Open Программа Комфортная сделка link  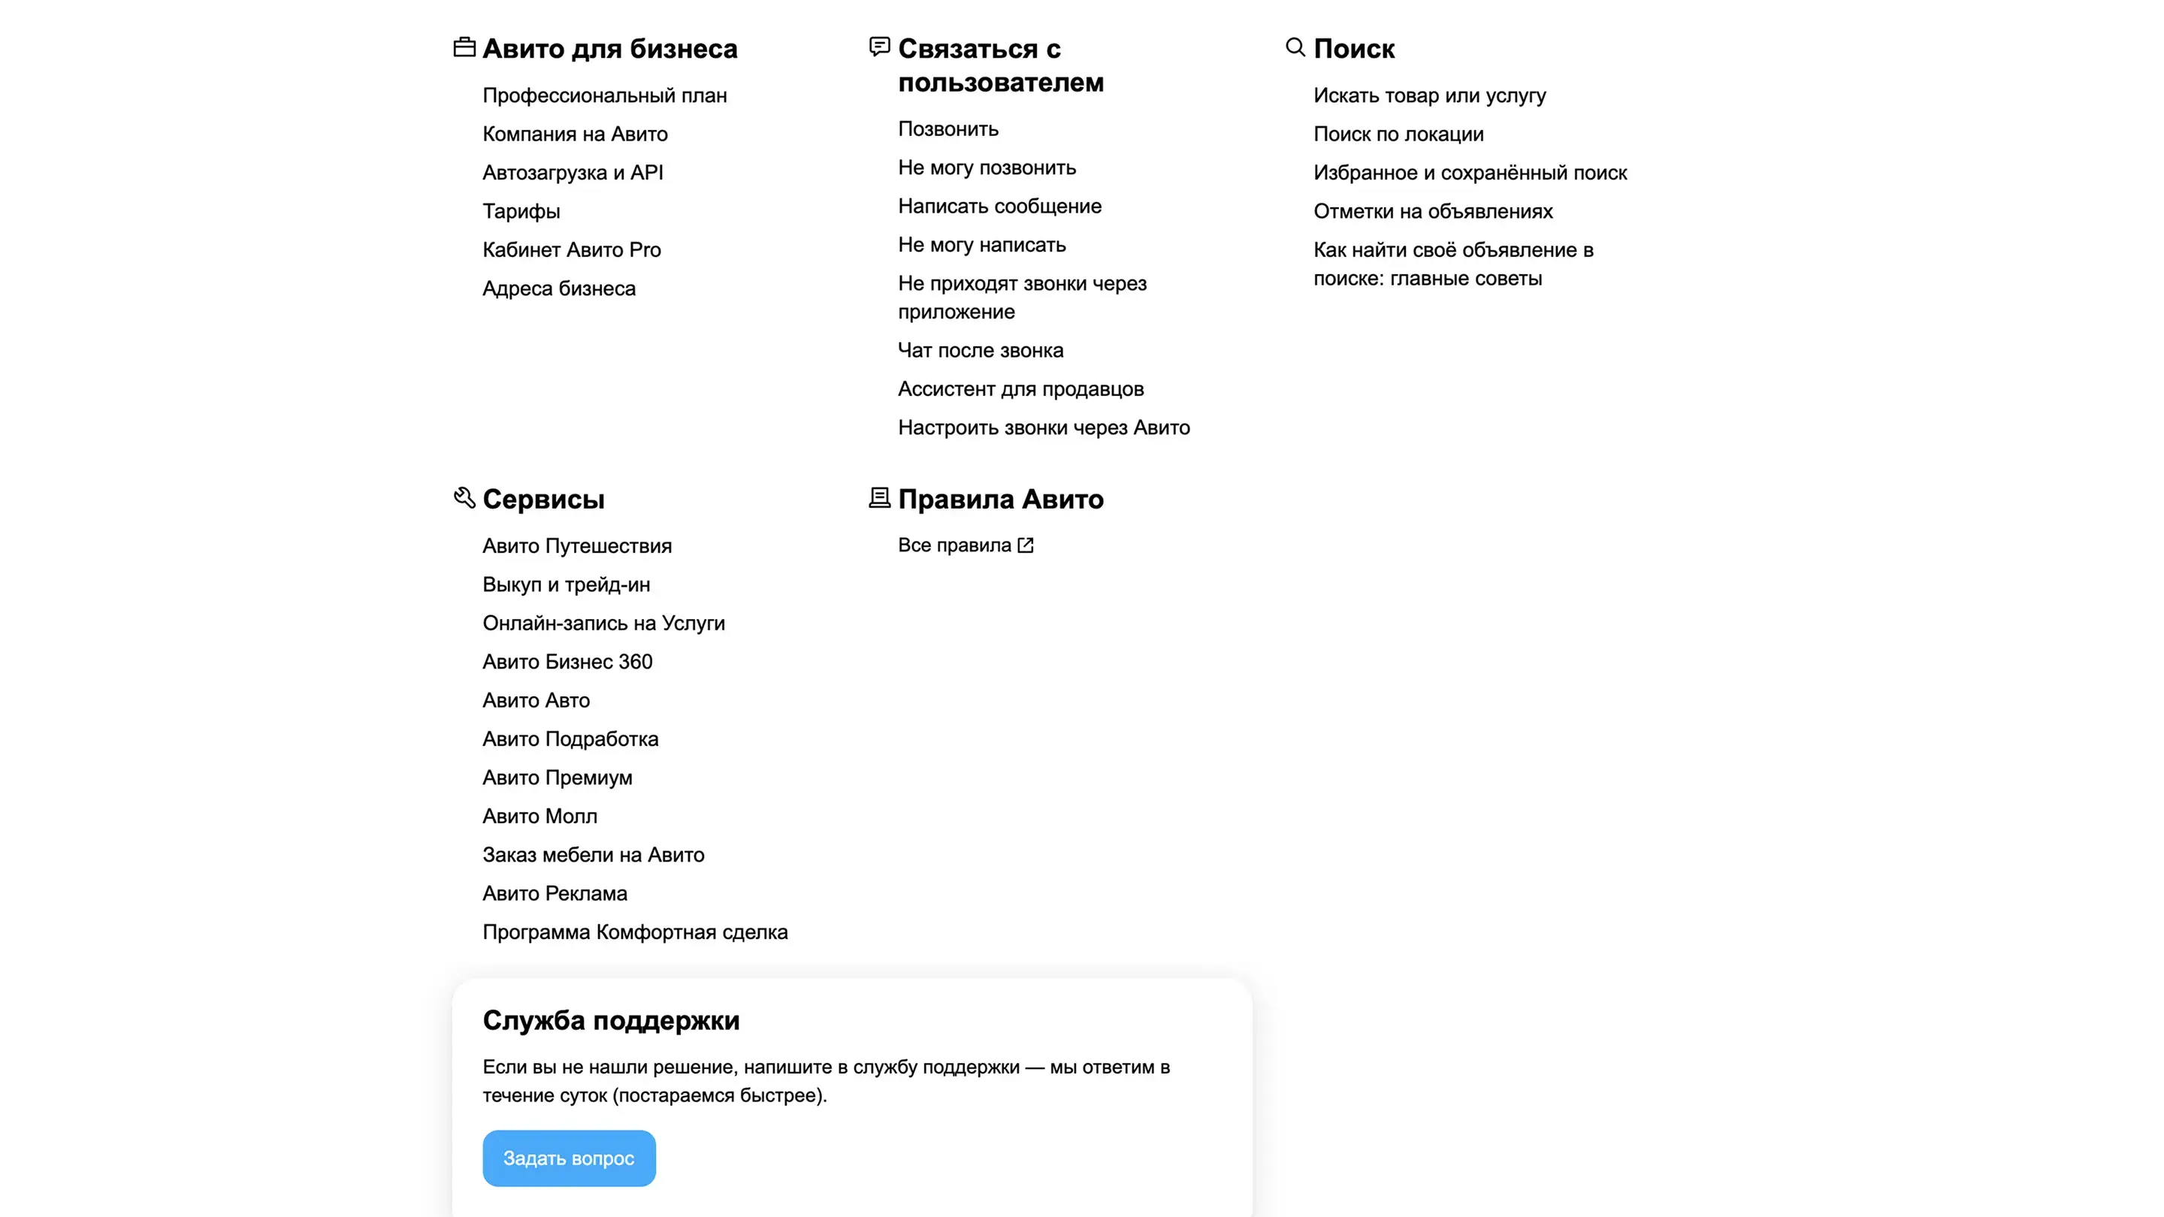pyautogui.click(x=634, y=933)
